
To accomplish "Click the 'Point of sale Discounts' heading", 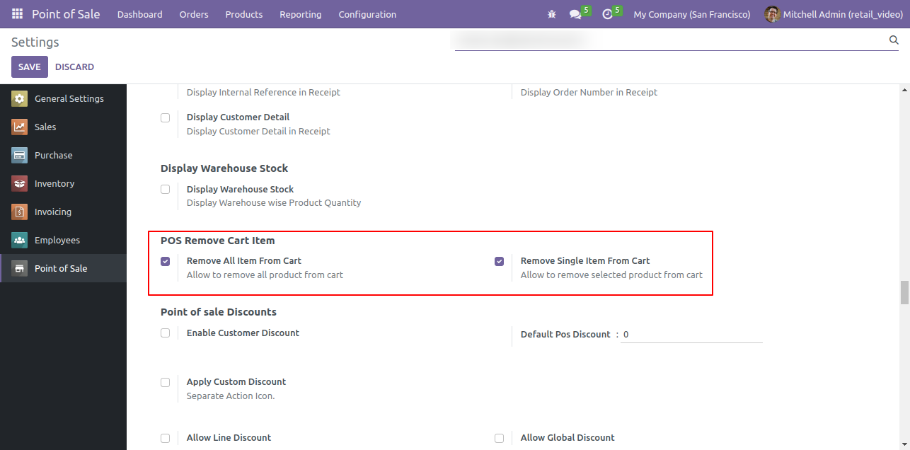I will [x=219, y=312].
